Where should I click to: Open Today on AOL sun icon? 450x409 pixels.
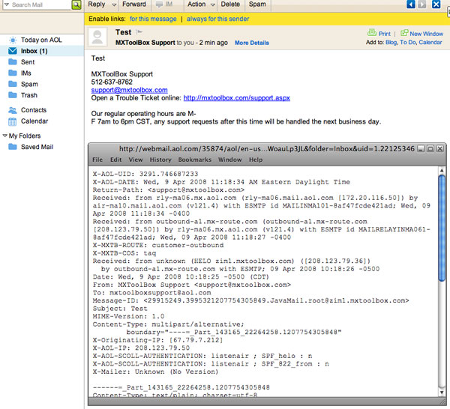point(13,40)
